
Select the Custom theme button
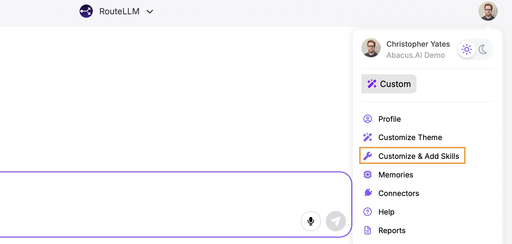389,84
